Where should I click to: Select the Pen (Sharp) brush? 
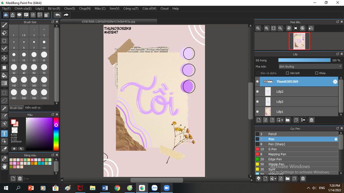(297, 144)
